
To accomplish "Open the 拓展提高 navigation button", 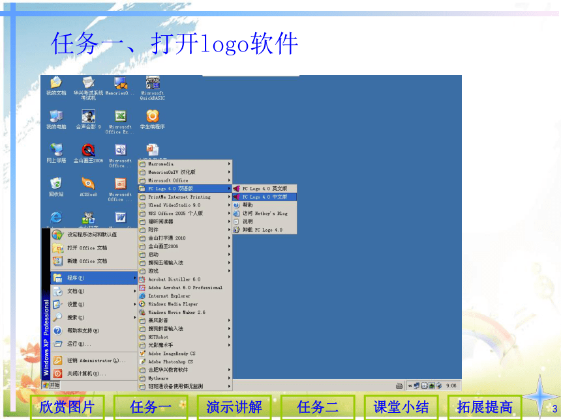I will [485, 407].
